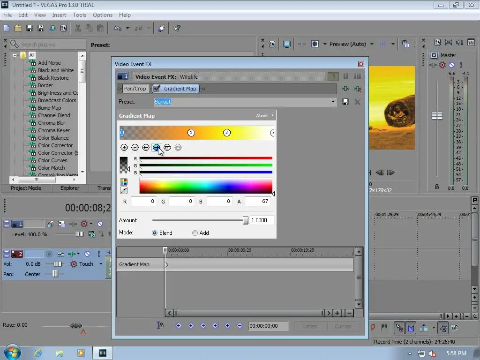This screenshot has height=360, width=480.
Task: Toggle Lanes button in keyframe area
Action: click(310, 326)
